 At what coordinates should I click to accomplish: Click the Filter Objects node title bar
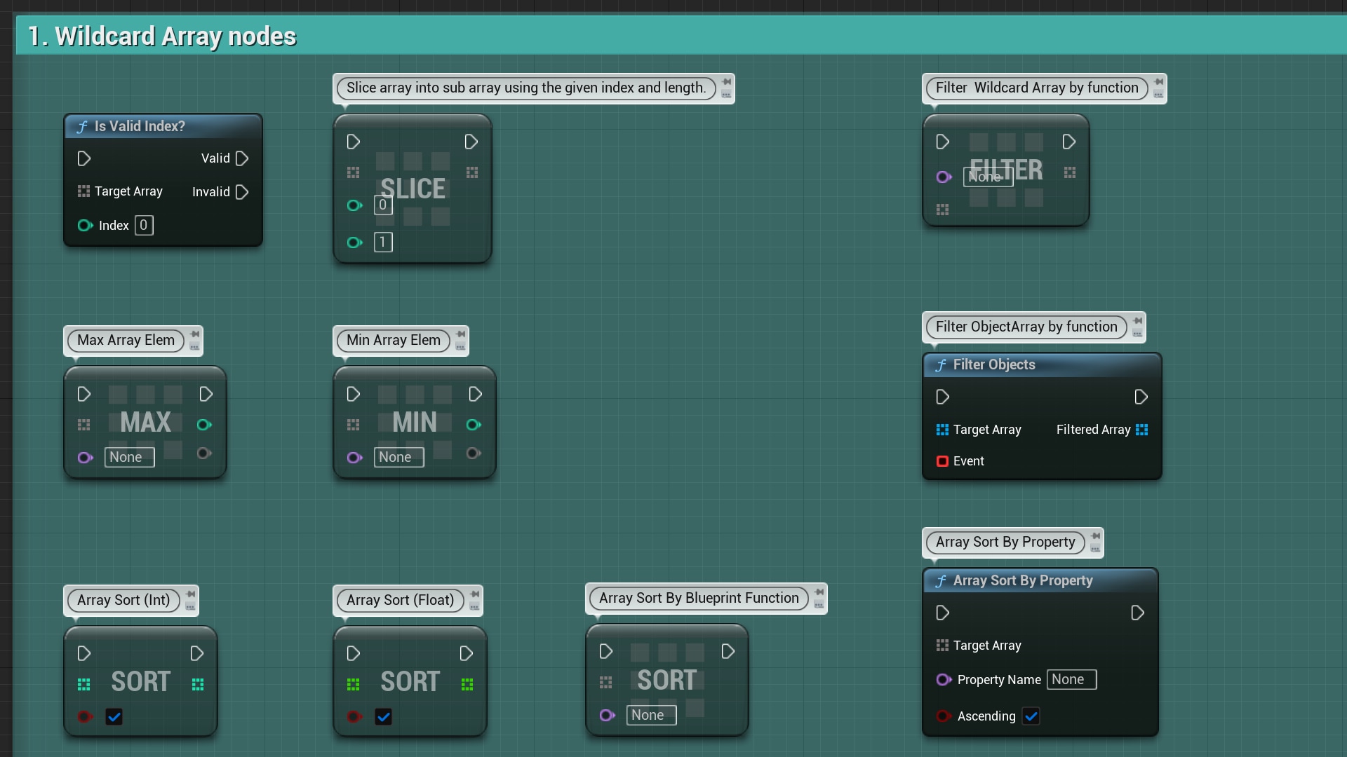(x=993, y=364)
